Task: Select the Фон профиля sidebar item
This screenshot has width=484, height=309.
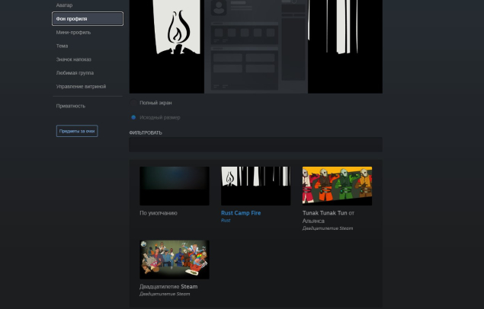Action: [76, 18]
